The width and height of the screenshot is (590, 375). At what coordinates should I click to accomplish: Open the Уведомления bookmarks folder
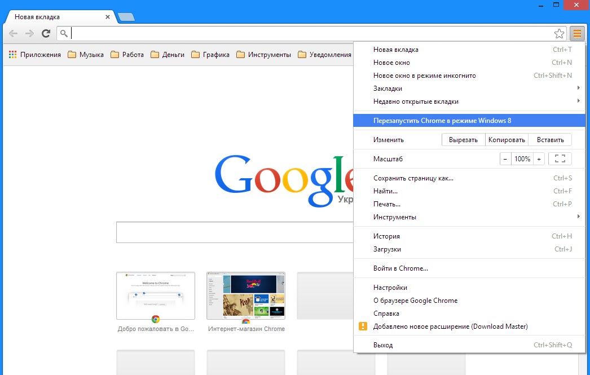(x=324, y=55)
